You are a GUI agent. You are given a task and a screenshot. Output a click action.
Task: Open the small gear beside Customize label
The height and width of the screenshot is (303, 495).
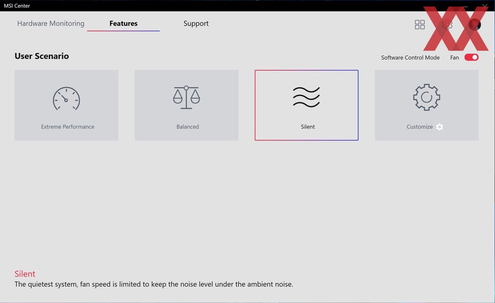[x=440, y=127]
